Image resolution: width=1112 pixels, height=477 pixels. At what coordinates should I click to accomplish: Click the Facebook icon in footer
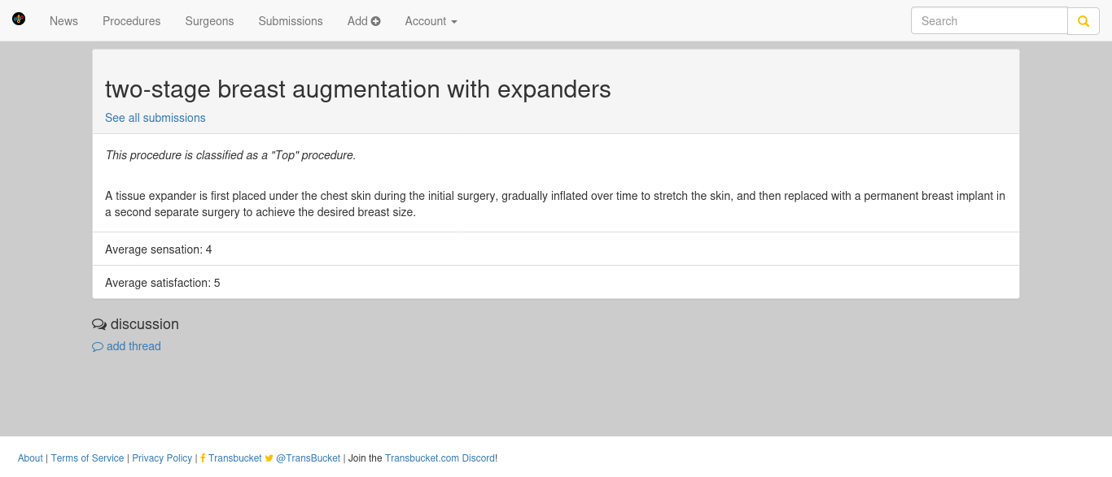(x=203, y=458)
